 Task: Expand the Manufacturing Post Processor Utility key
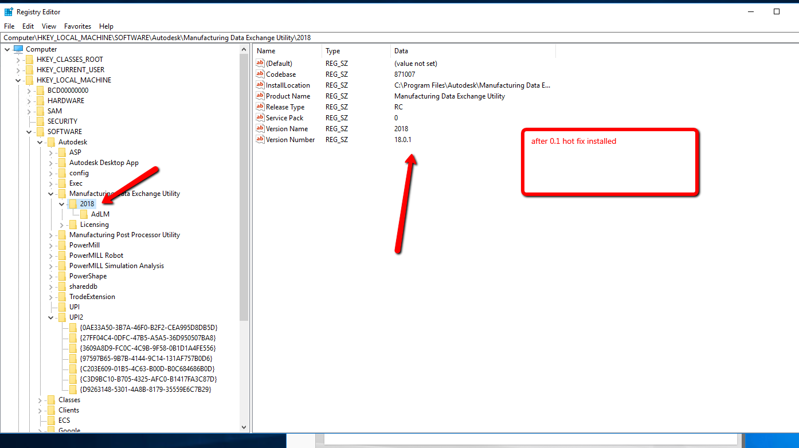click(x=50, y=234)
